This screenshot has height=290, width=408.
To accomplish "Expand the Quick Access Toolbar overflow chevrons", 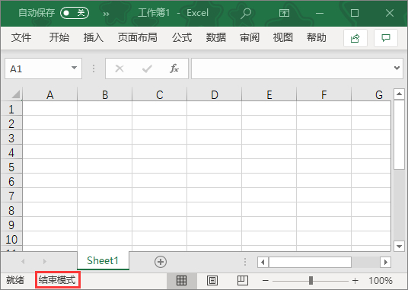I will coord(106,14).
